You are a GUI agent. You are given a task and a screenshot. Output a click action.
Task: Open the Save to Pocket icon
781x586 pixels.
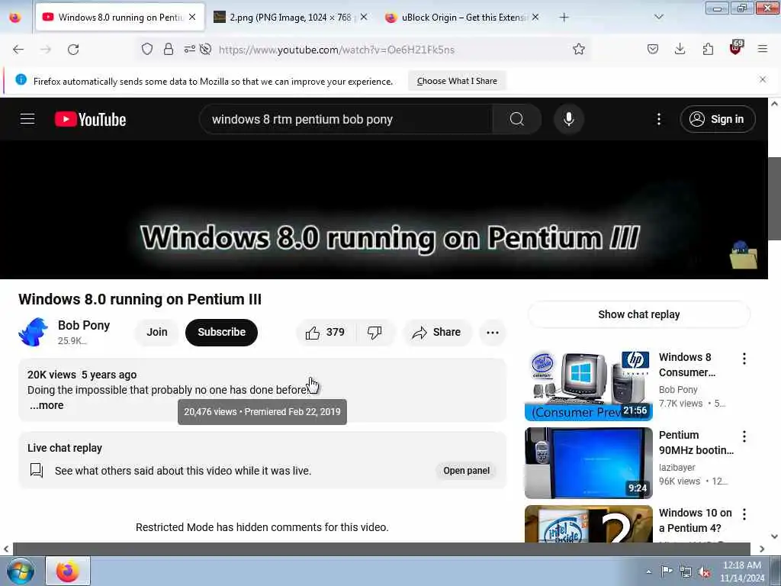(x=653, y=49)
